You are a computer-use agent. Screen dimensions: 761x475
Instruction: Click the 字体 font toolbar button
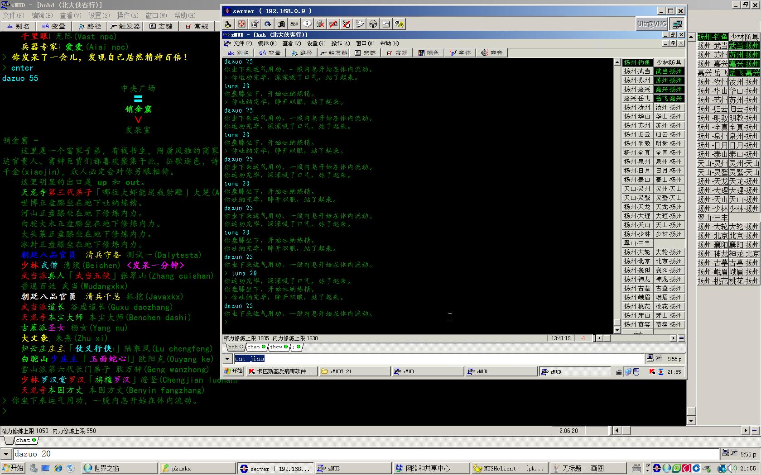coord(460,53)
